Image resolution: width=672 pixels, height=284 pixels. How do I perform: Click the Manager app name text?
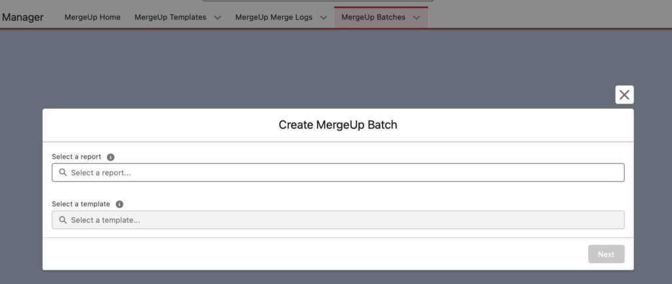pos(23,18)
